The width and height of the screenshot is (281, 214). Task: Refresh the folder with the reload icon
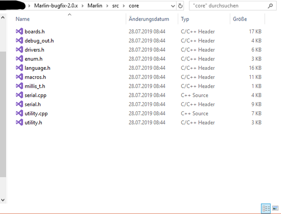click(x=180, y=6)
